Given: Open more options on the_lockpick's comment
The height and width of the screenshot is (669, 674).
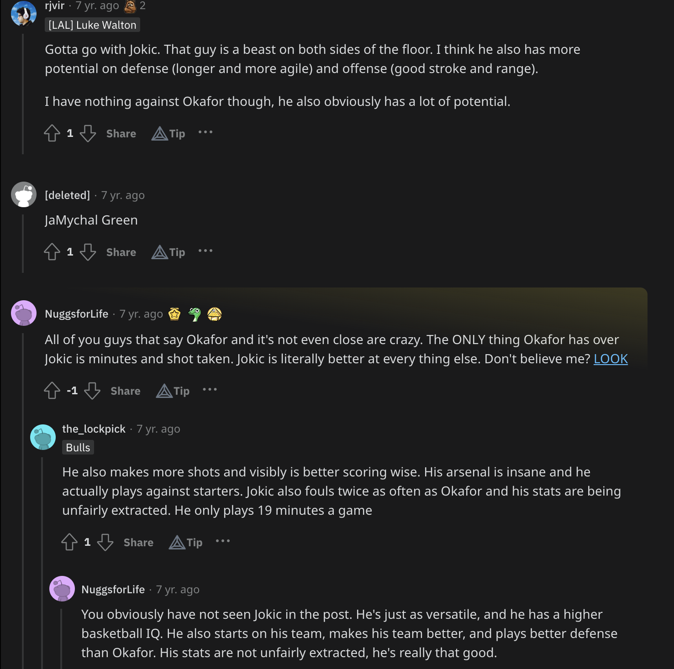Looking at the screenshot, I should click(x=223, y=541).
